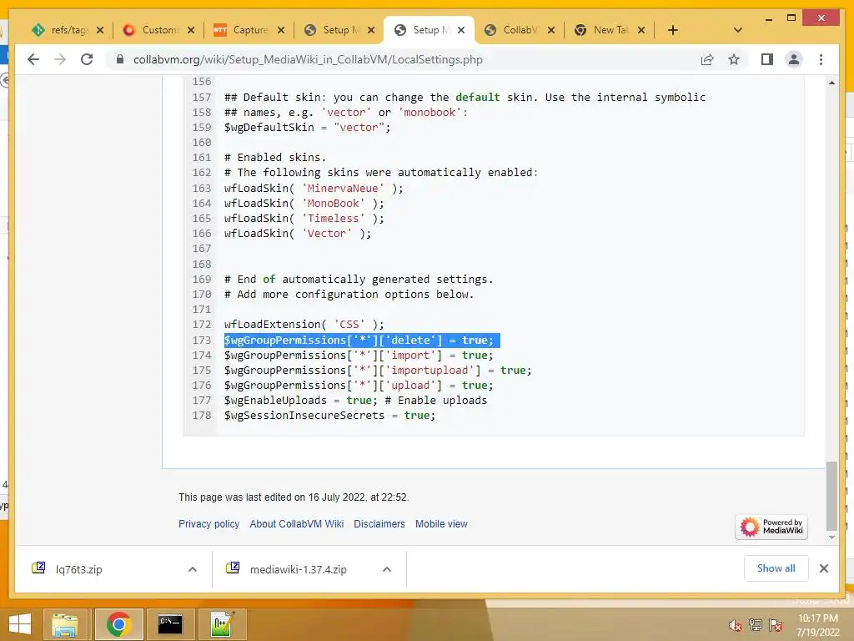The width and height of the screenshot is (854, 641).
Task: Switch to the Capture tab
Action: [x=242, y=30]
